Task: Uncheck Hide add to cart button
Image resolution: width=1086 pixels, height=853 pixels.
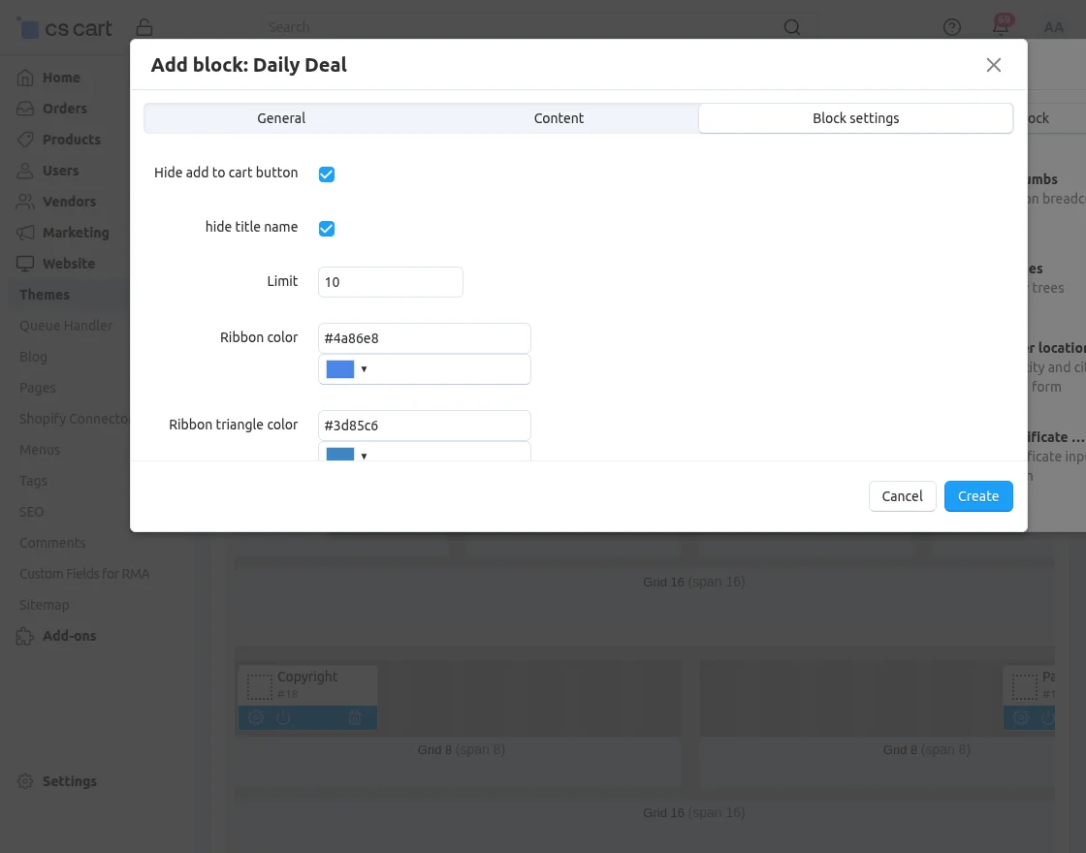Action: 326,174
